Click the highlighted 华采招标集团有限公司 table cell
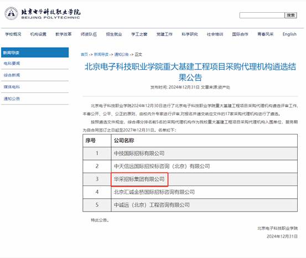 (139, 179)
